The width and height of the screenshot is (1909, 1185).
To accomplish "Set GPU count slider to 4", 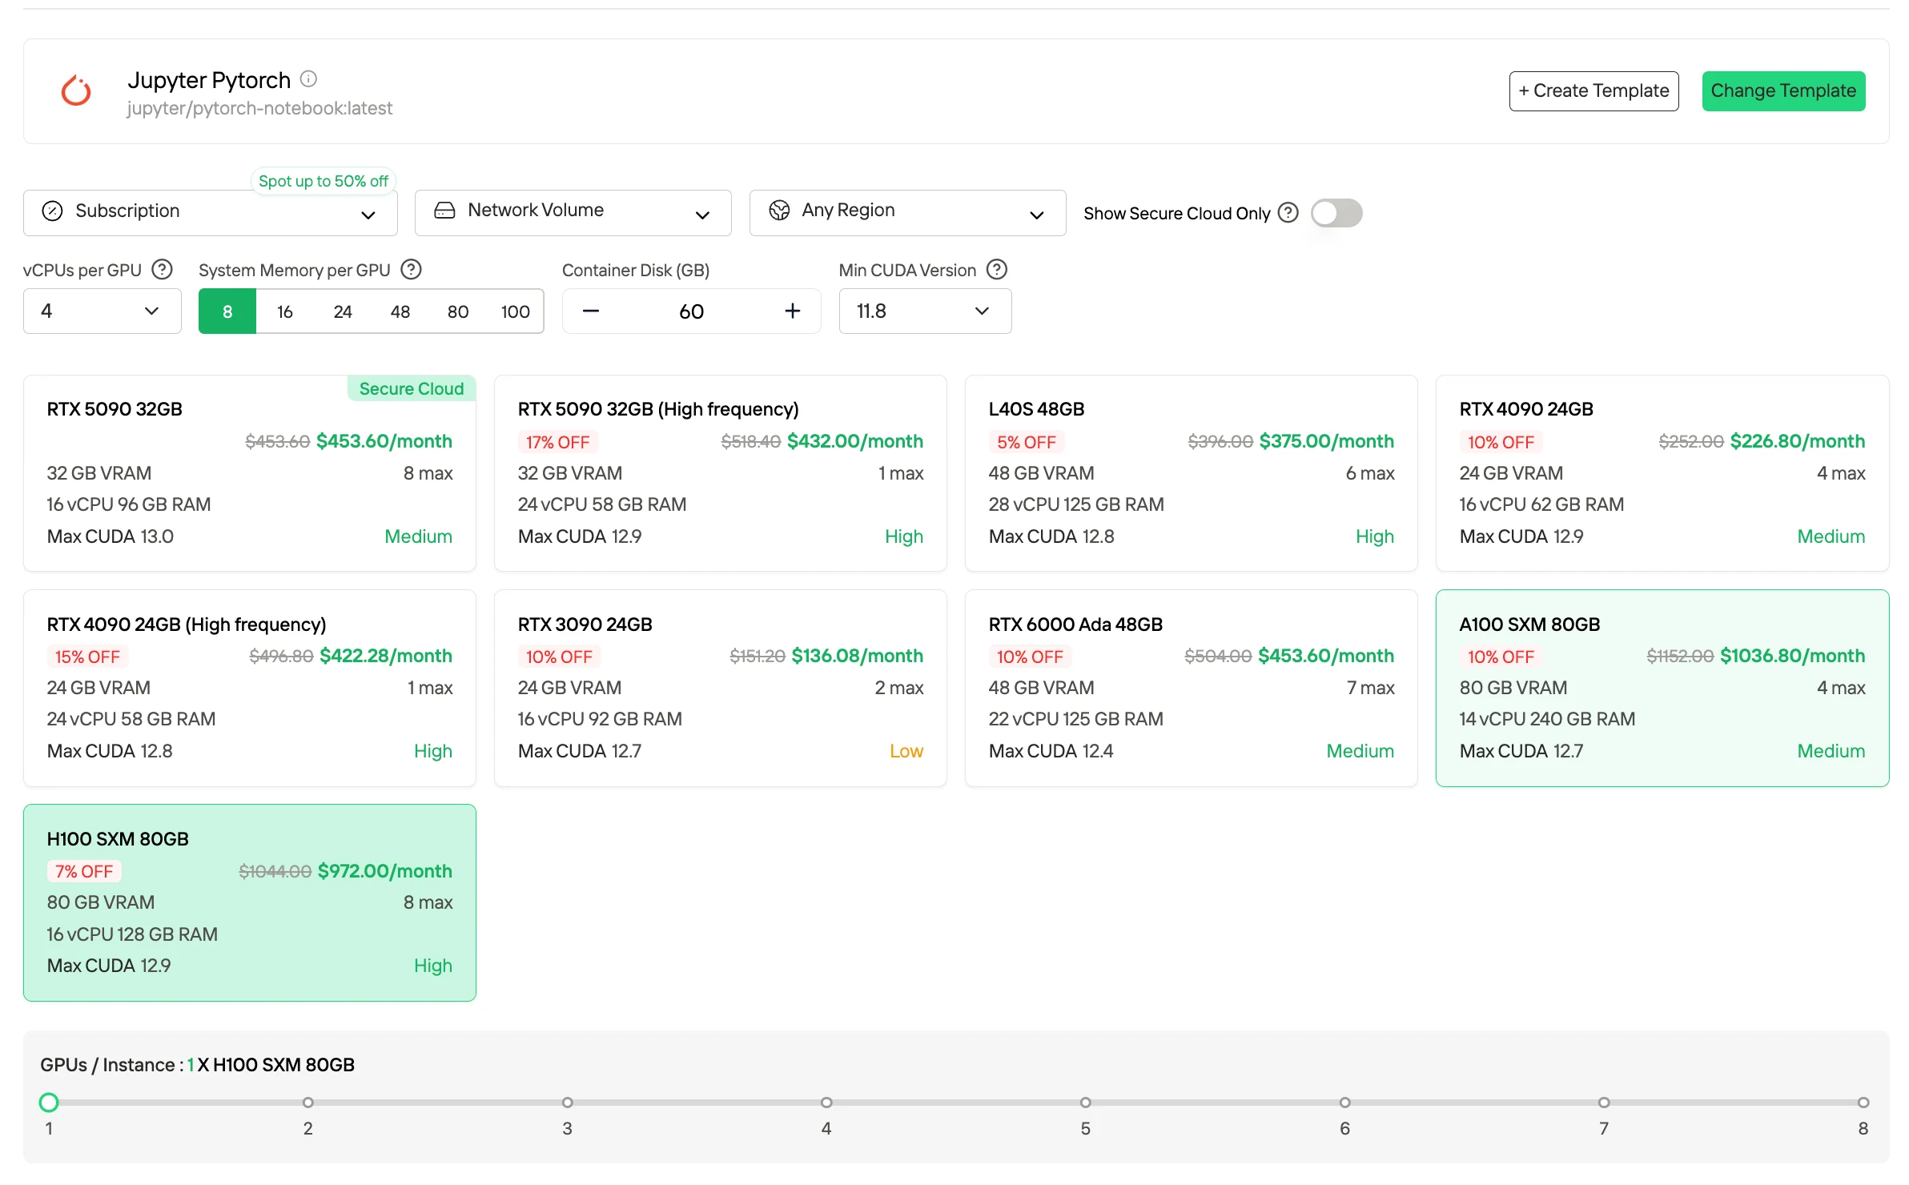I will pos(826,1103).
